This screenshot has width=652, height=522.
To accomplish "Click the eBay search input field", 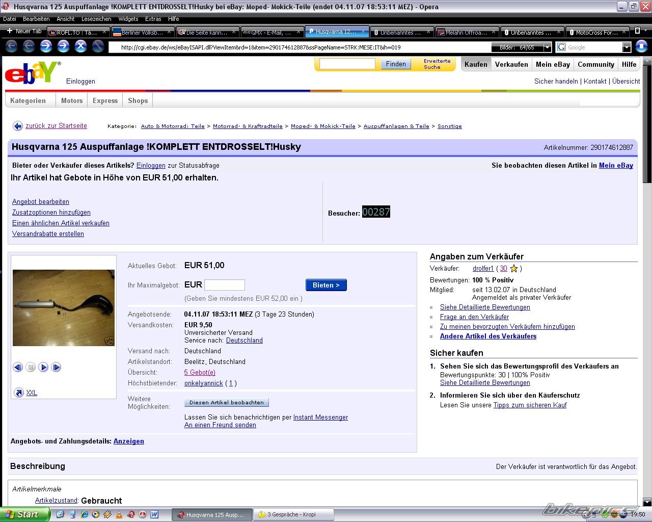I will (347, 64).
